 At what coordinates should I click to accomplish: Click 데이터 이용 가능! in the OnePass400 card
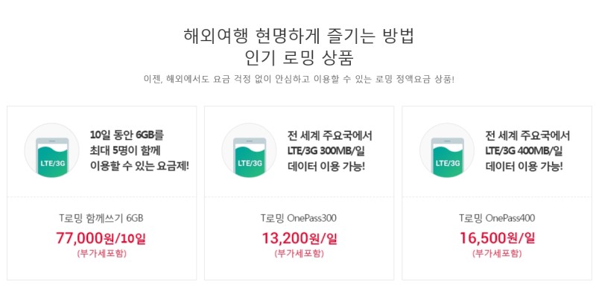pos(524,166)
